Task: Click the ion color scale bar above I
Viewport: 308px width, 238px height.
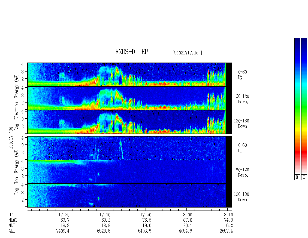Action: (304, 106)
